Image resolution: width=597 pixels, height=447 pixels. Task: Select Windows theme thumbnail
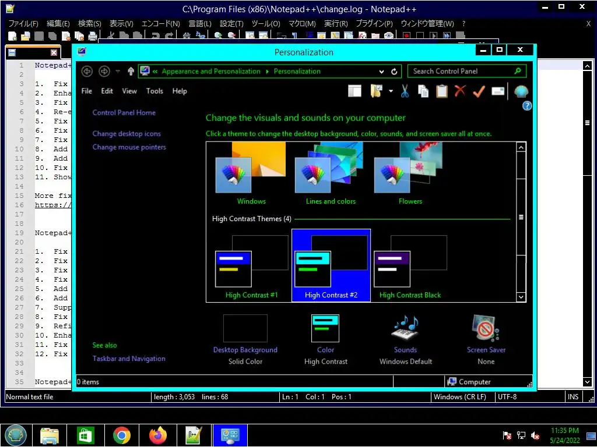point(251,174)
